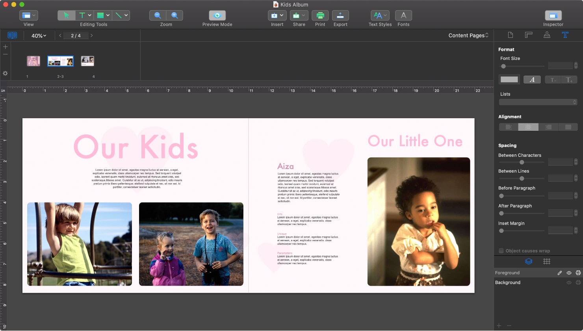Viewport: 583px width, 331px height.
Task: Open the Text inspector tab
Action: (x=565, y=35)
